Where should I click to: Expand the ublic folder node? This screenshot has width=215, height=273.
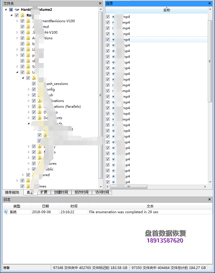[29, 169]
